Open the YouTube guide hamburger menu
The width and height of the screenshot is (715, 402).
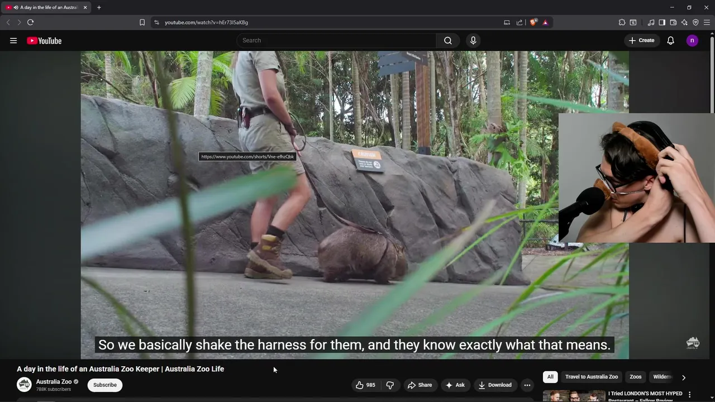pyautogui.click(x=13, y=41)
